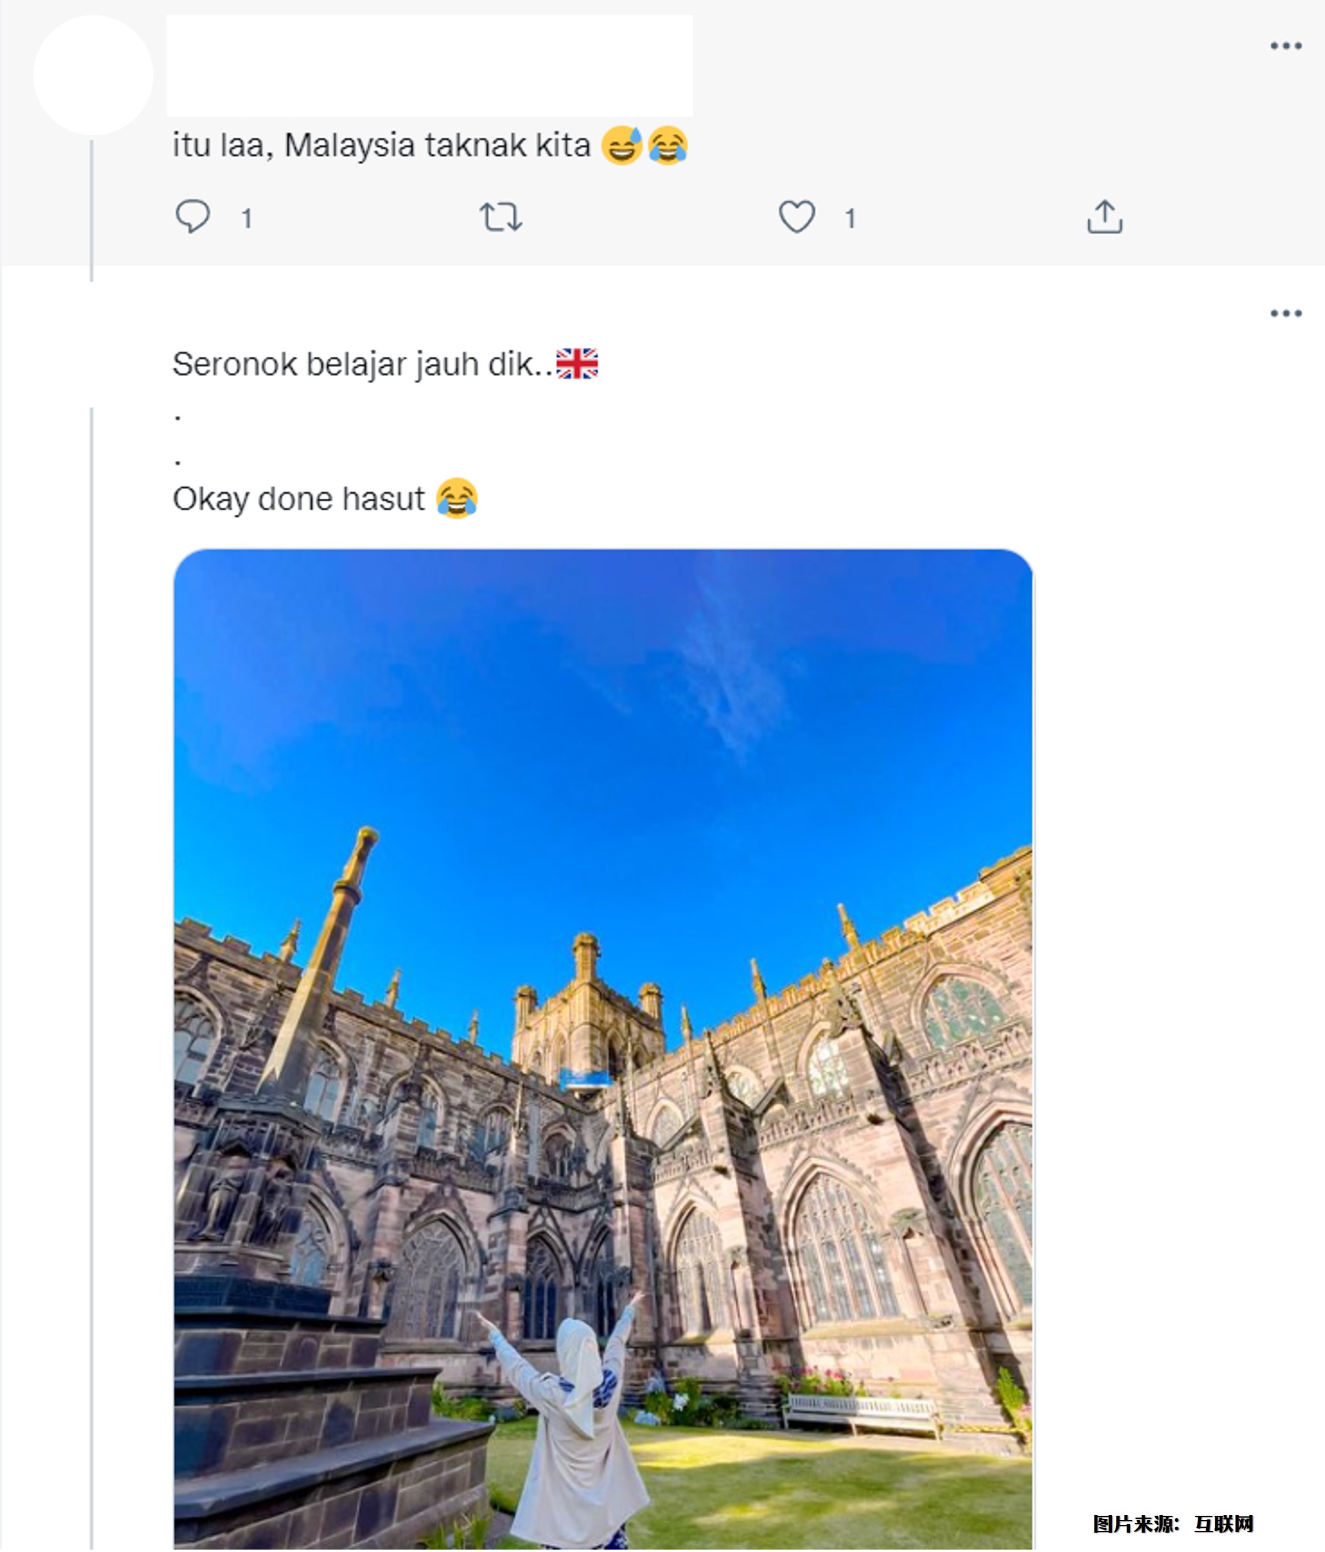Screen dimensions: 1325x1552
Task: Click the reply count next to speech bubble
Action: point(246,219)
